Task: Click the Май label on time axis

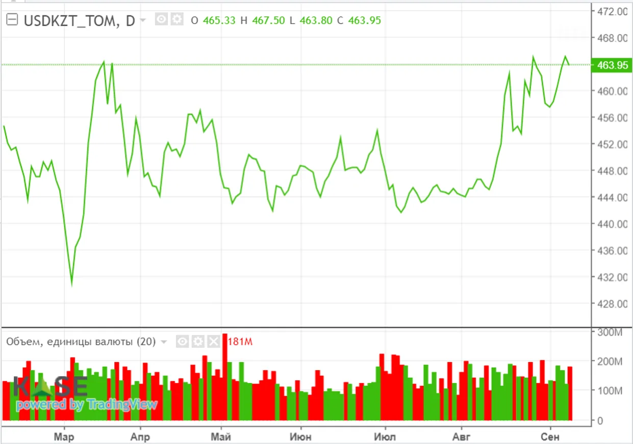Action: (x=221, y=437)
